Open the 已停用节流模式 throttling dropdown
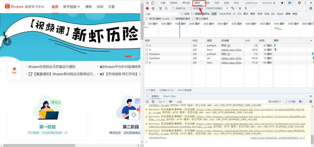This screenshot has width=314, height=147. pos(217,8)
